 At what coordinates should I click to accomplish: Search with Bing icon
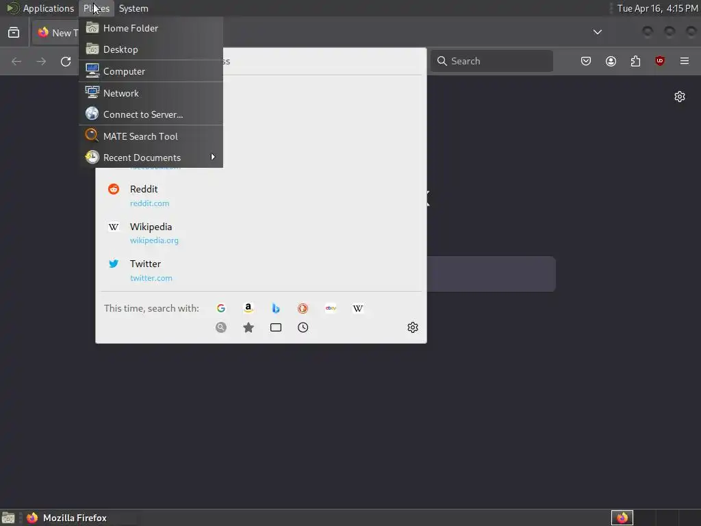click(x=276, y=308)
